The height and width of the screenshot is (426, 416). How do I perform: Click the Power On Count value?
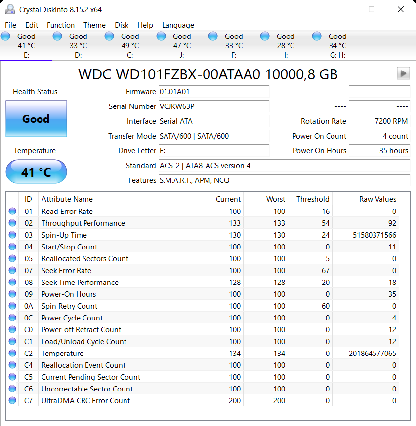379,136
